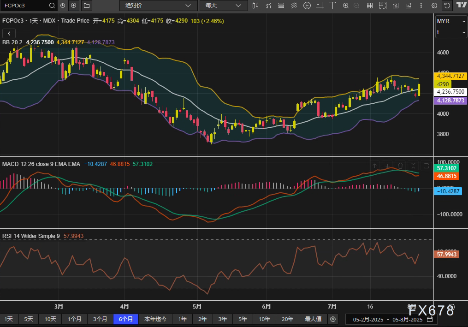Screen dimensions: 468x327
Task: Open the 每天 interval dropdown
Action: point(223,6)
